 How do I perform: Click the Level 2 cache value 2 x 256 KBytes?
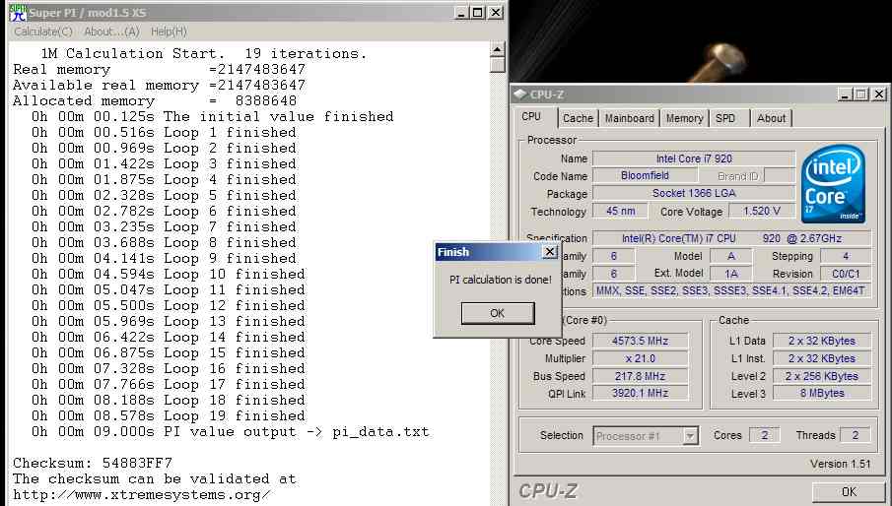tap(821, 376)
